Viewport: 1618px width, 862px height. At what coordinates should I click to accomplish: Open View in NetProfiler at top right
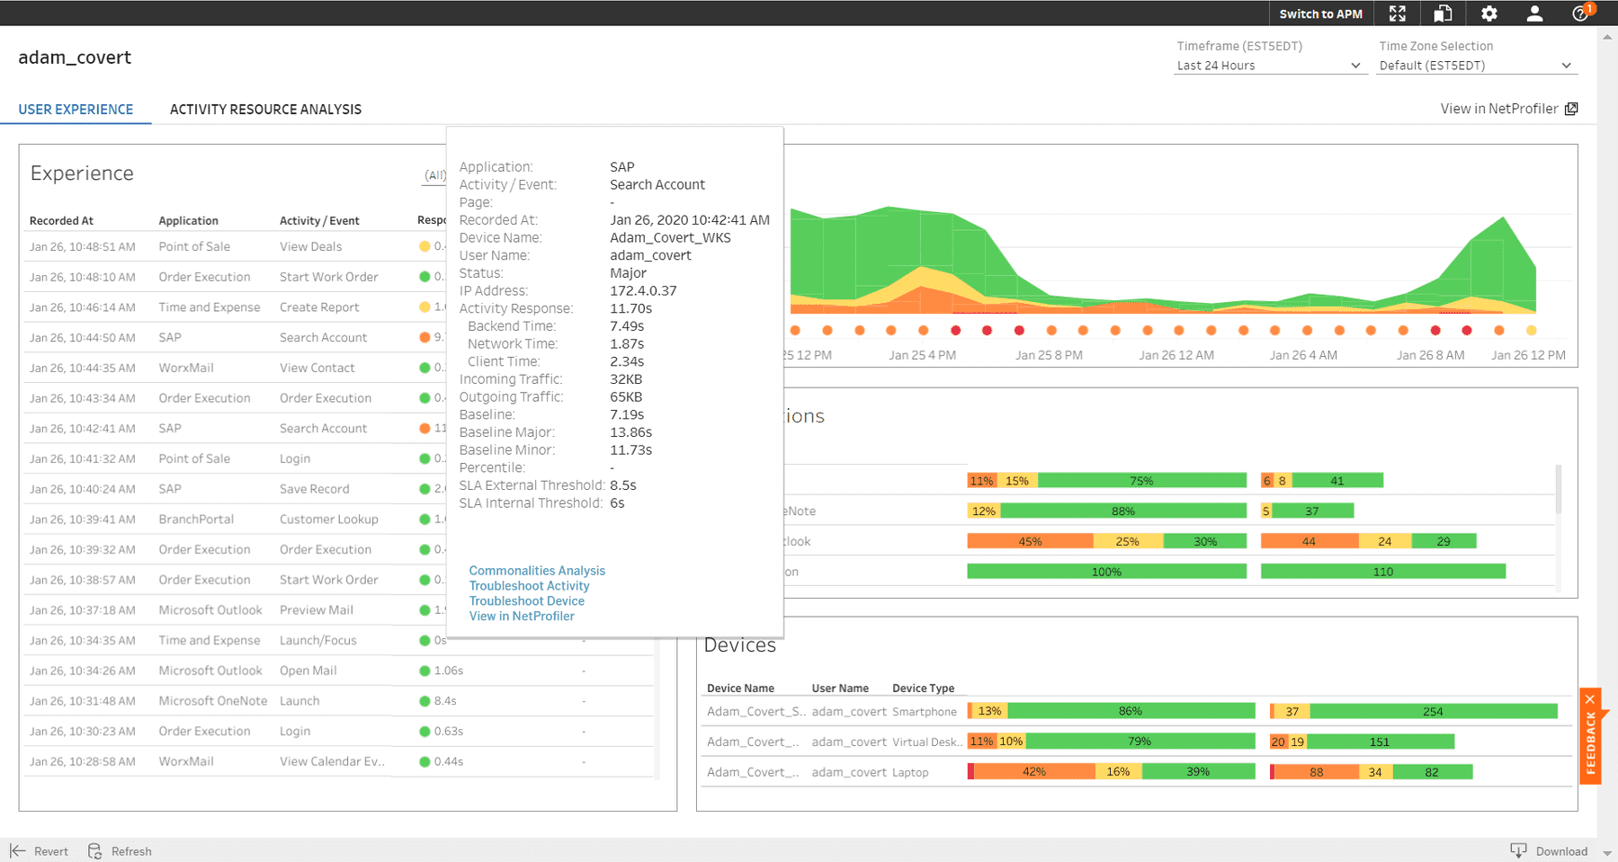point(1500,108)
